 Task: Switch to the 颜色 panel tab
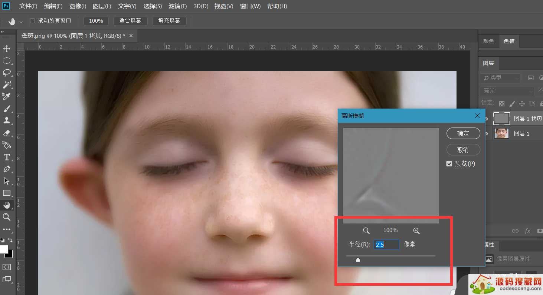488,41
